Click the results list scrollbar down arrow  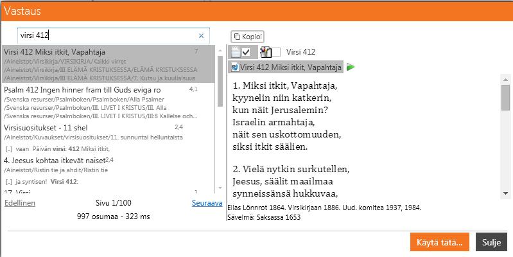pos(220,188)
